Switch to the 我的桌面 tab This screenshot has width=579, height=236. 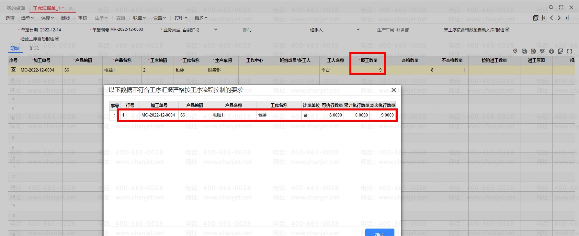click(16, 8)
